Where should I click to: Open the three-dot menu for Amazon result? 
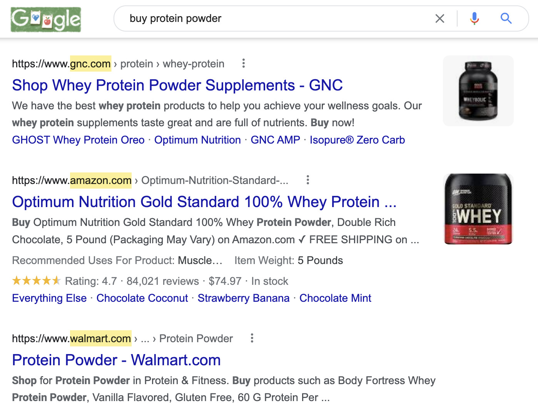coord(307,180)
